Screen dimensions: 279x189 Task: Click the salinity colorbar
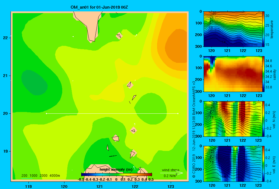[x=263, y=74]
